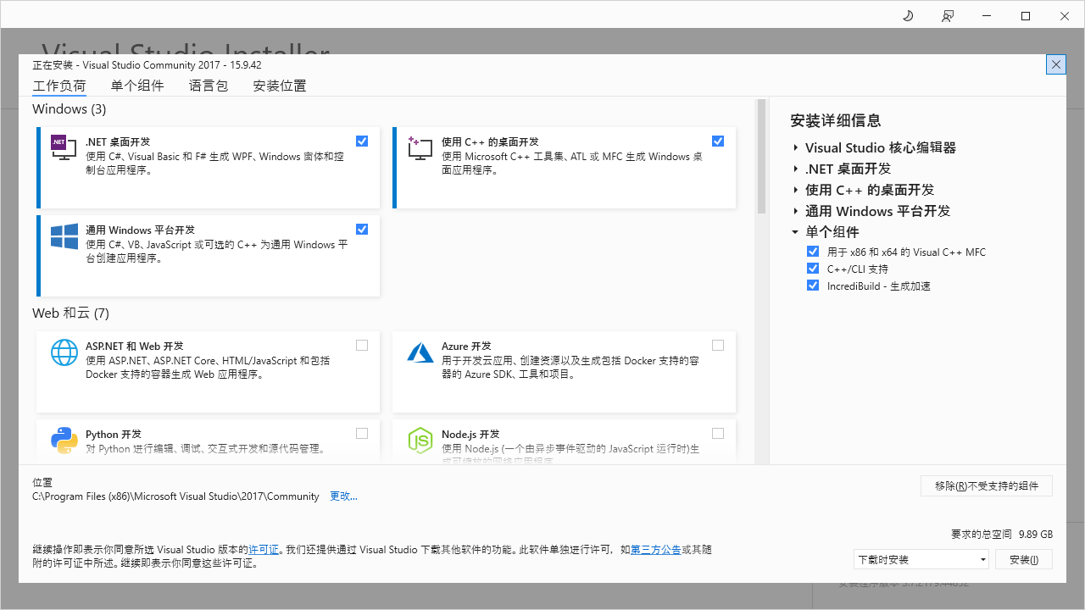Viewport: 1085px width, 610px height.
Task: Click the Python development icon
Action: (64, 440)
